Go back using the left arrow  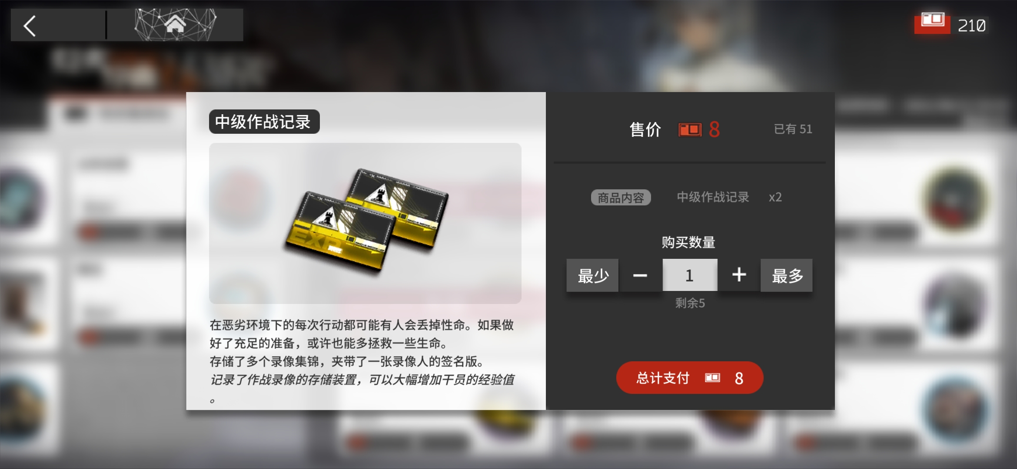pyautogui.click(x=30, y=26)
